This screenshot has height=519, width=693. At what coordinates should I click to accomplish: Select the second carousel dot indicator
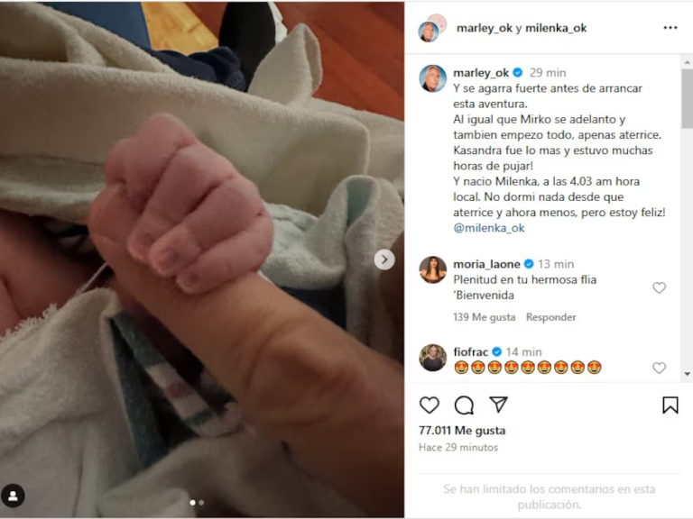pos(201,503)
